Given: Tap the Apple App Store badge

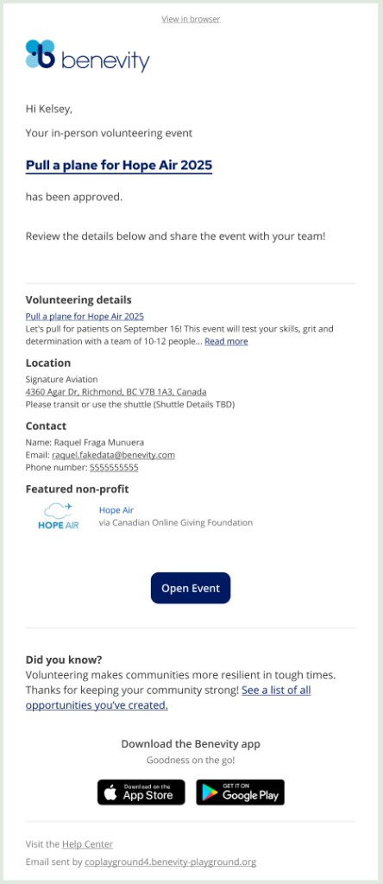Looking at the screenshot, I should click(x=141, y=792).
